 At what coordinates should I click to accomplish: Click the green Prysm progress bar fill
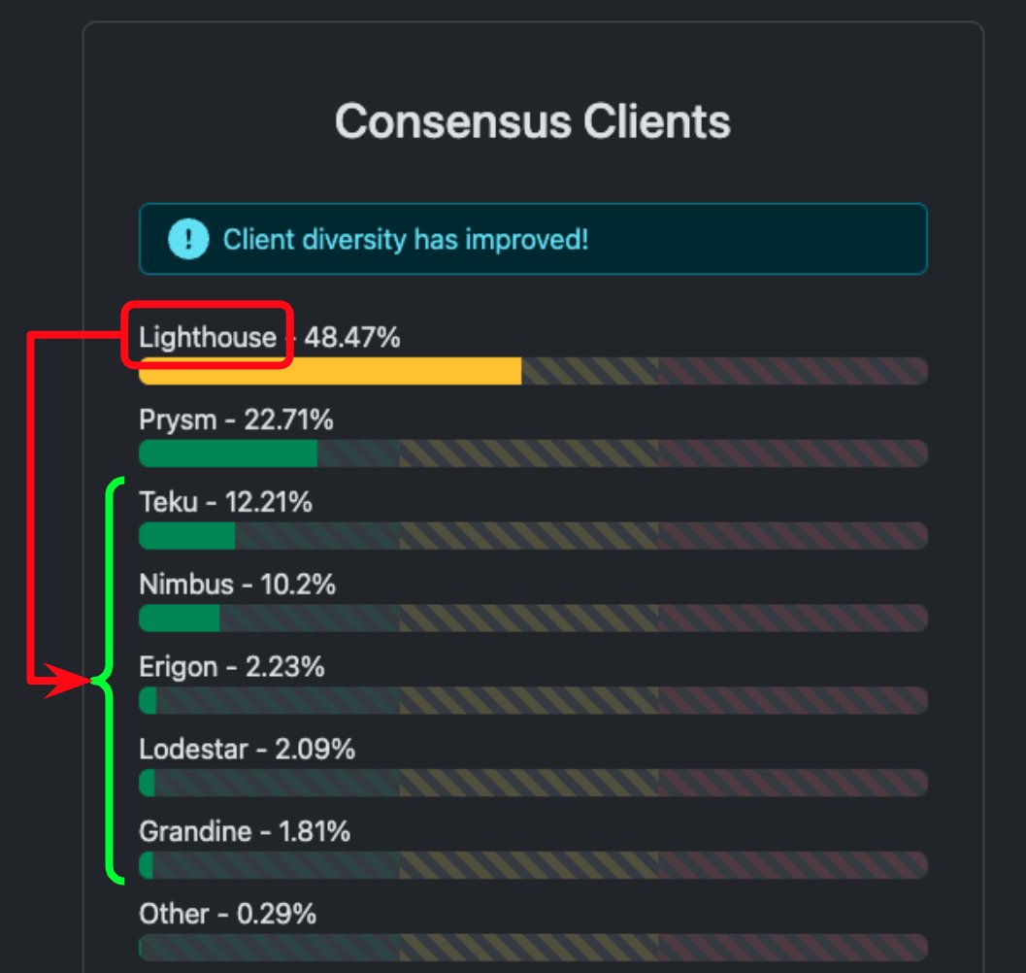[228, 453]
